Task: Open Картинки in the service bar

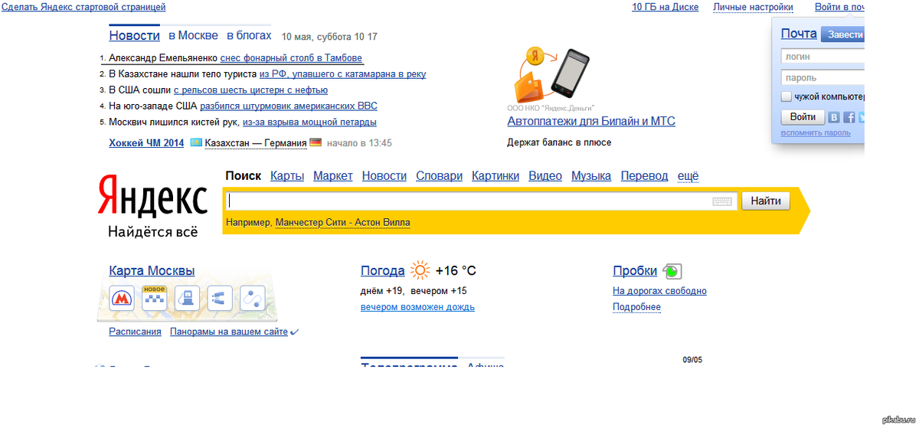Action: click(495, 175)
